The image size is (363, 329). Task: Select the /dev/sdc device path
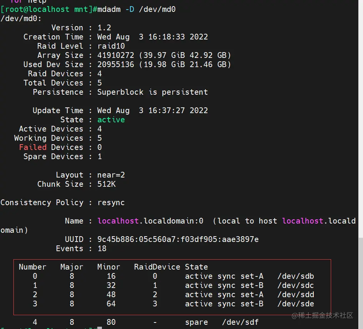[x=295, y=285]
